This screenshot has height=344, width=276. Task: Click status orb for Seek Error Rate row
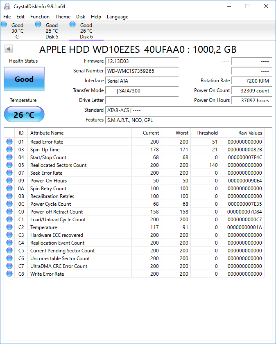coord(9,173)
